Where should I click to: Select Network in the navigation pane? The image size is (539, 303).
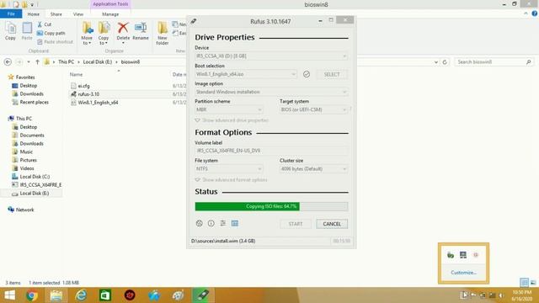(x=24, y=210)
